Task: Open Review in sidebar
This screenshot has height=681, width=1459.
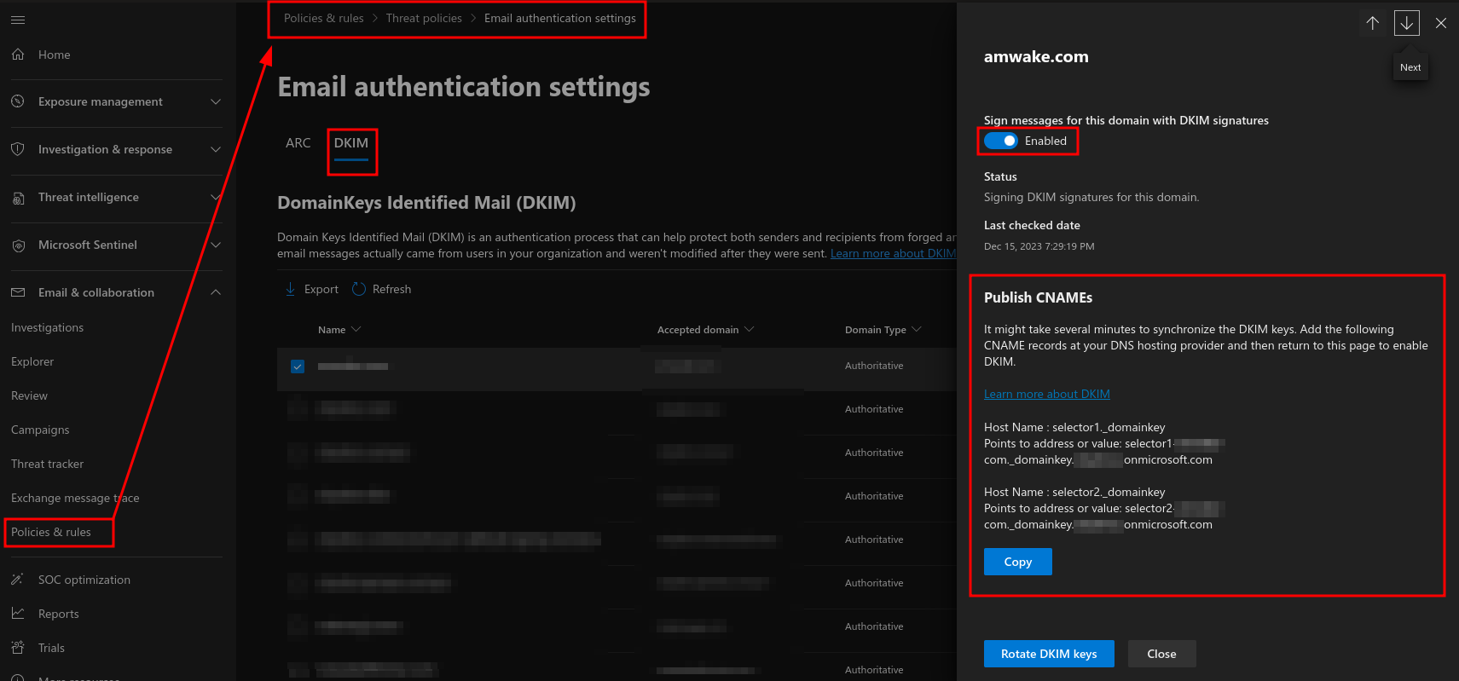Action: [29, 395]
